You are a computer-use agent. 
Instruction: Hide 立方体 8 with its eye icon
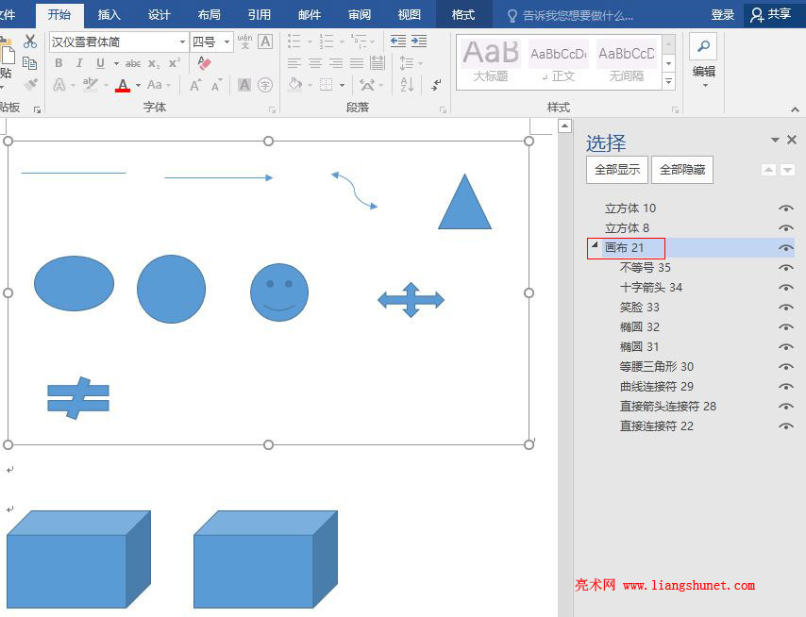[x=785, y=228]
